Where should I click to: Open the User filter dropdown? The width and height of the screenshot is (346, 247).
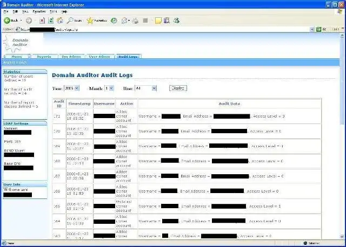145,88
